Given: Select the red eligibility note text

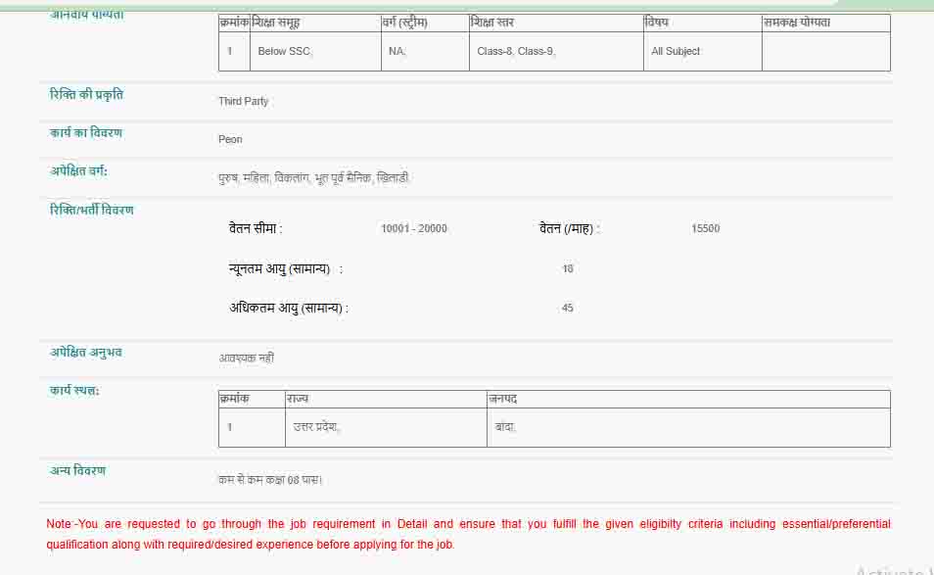Looking at the screenshot, I should tap(467, 534).
